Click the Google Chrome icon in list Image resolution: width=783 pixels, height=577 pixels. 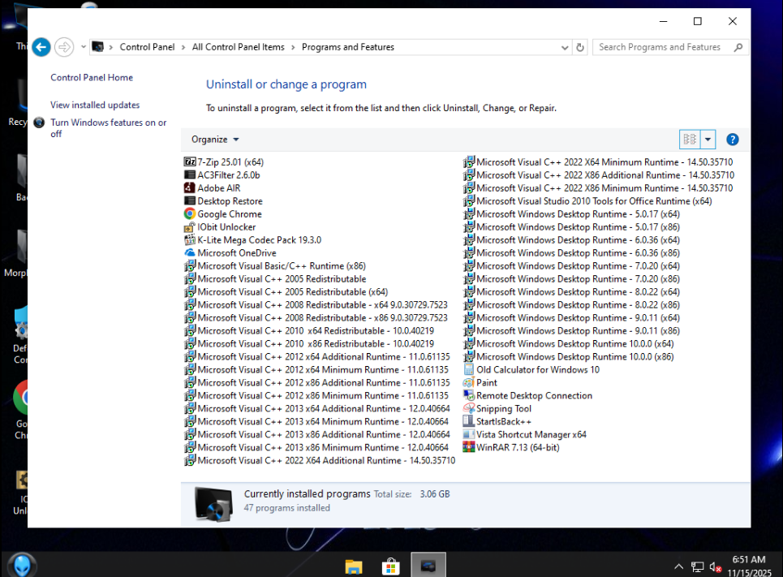[x=190, y=214]
